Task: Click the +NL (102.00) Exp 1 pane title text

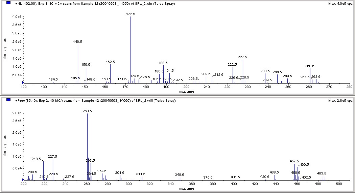Action: (95, 4)
